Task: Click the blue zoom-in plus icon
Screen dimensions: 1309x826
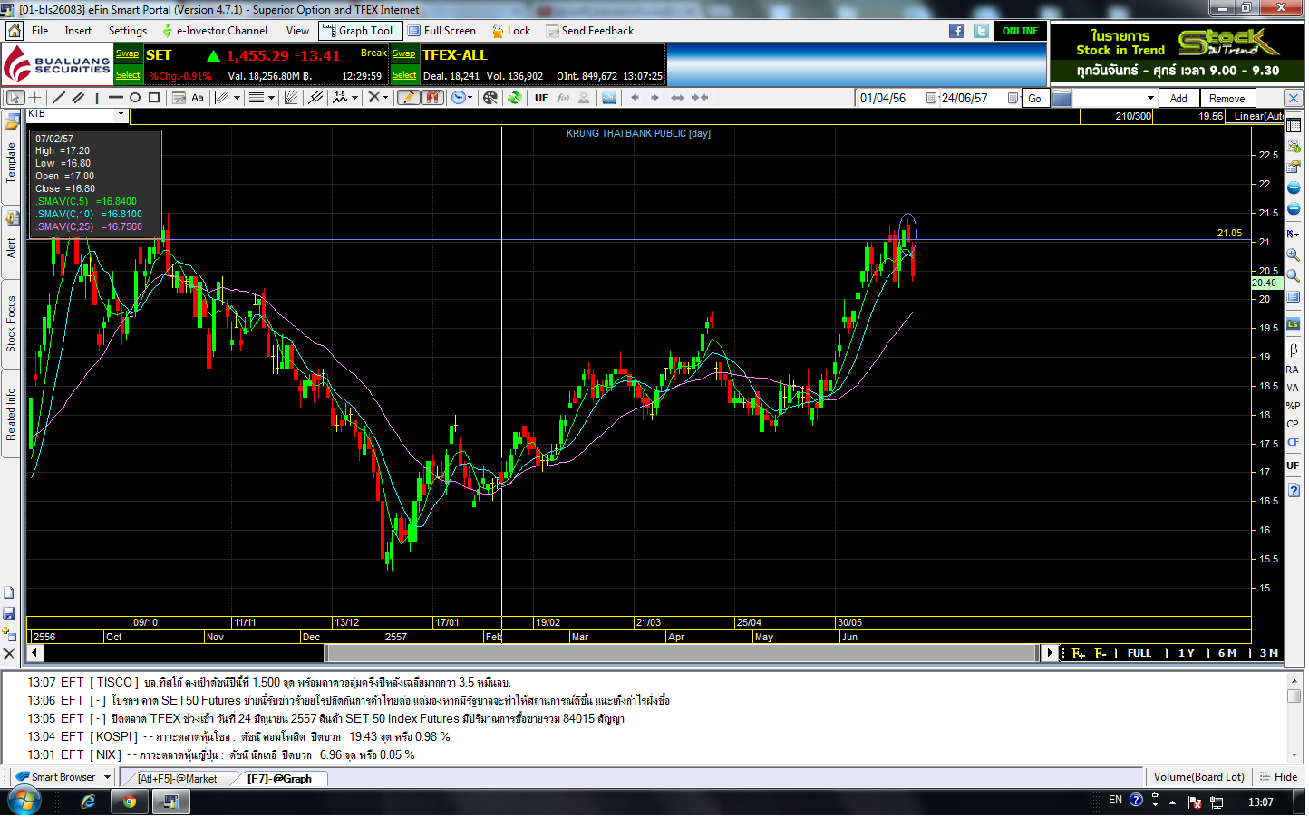Action: click(x=1294, y=189)
